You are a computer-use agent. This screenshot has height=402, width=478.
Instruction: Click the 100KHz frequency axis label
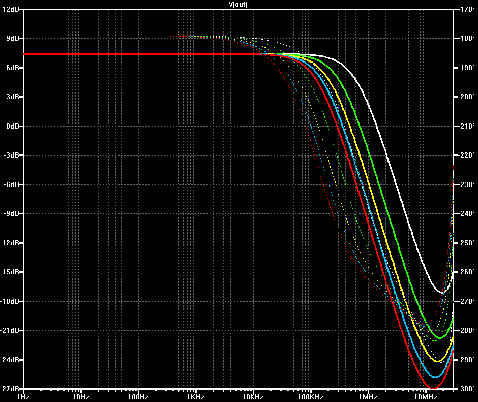click(310, 397)
